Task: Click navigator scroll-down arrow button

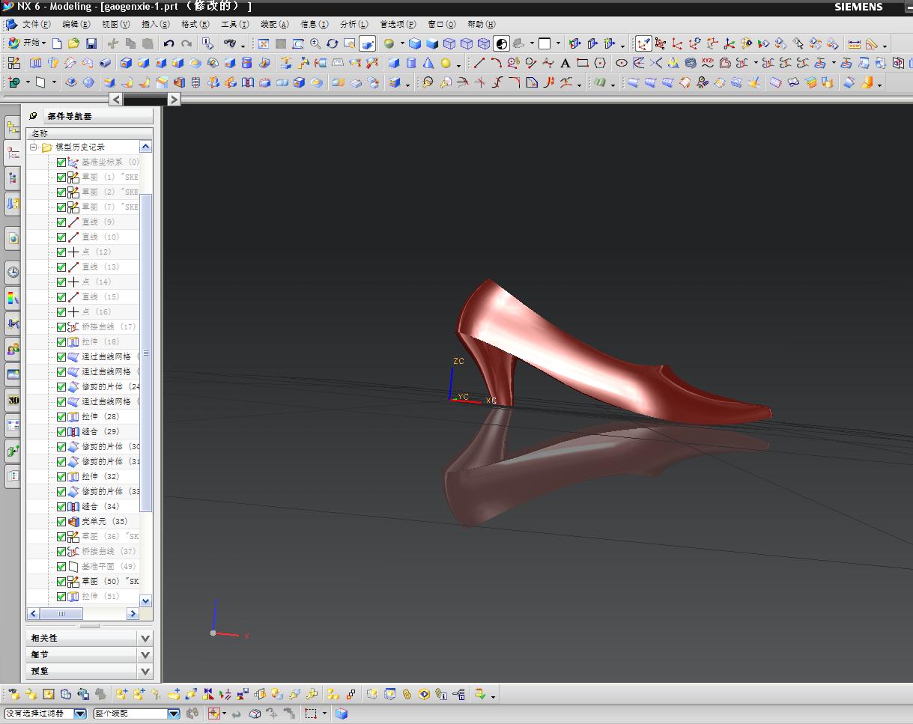Action: click(x=145, y=600)
